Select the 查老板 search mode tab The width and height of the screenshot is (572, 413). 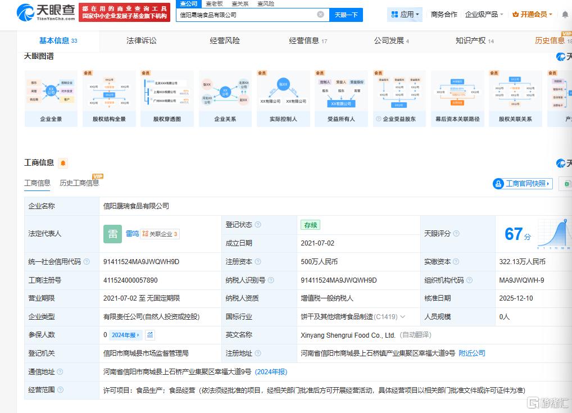(214, 3)
